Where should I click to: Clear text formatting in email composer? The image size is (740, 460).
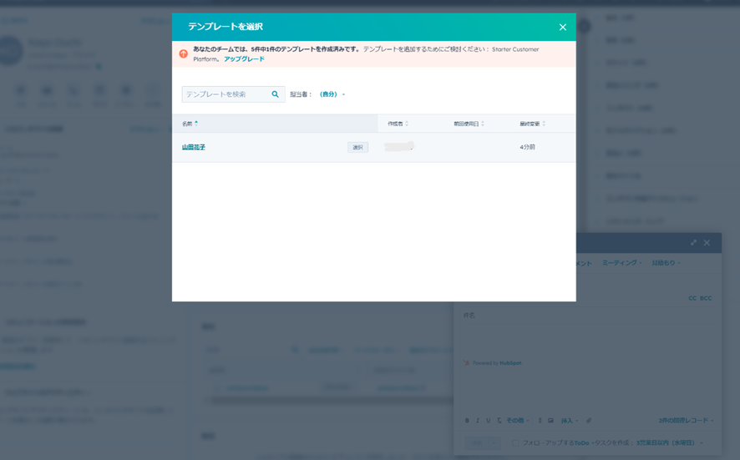point(499,421)
